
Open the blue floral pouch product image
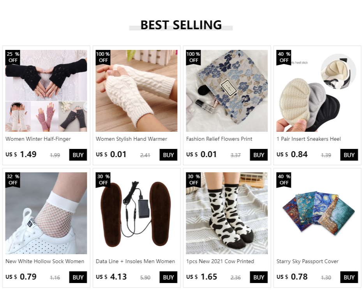pos(227,91)
